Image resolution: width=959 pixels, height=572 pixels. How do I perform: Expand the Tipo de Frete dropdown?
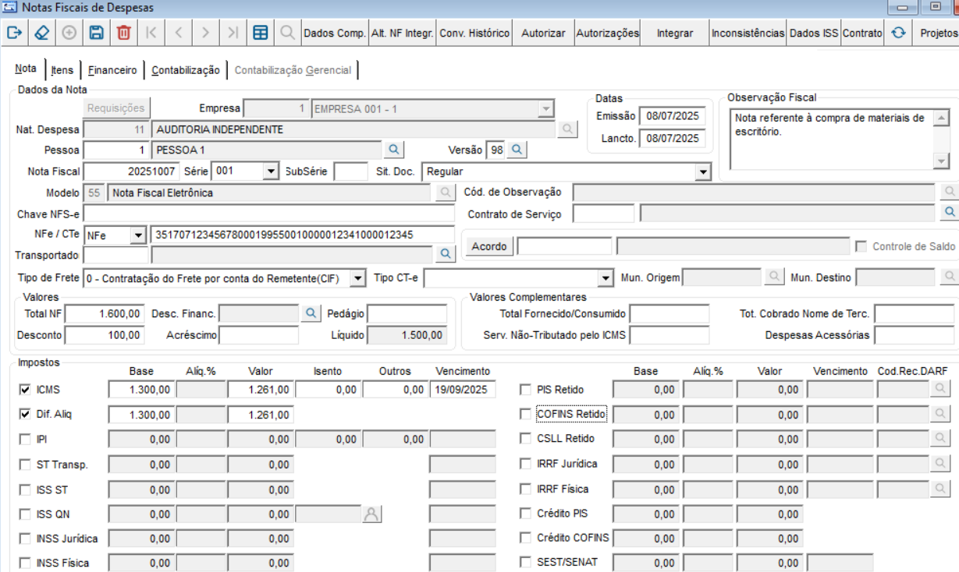coord(357,277)
